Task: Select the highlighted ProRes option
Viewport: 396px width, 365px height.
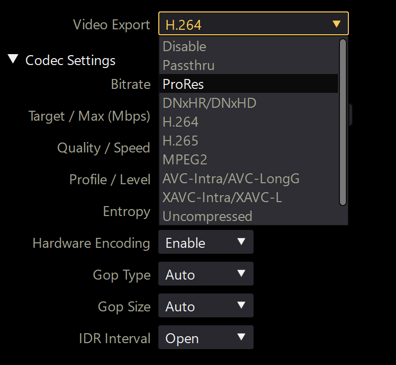Action: coord(249,83)
